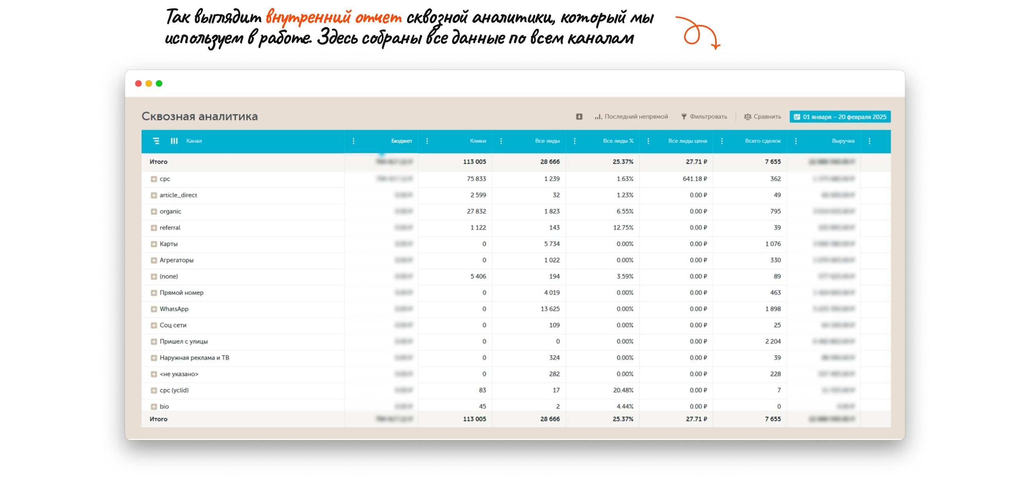
Task: Expand the Агрегаторы channel row
Action: 154,260
